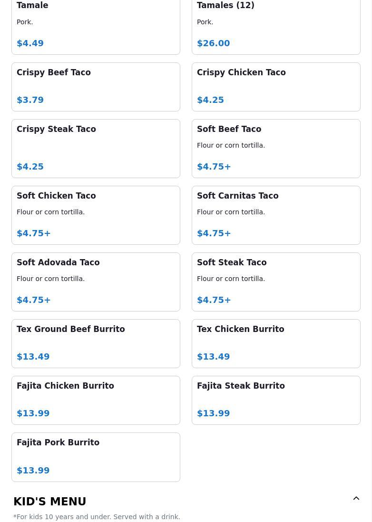Select the Crispy Steak Taco card
The width and height of the screenshot is (372, 522).
pyautogui.click(x=96, y=149)
